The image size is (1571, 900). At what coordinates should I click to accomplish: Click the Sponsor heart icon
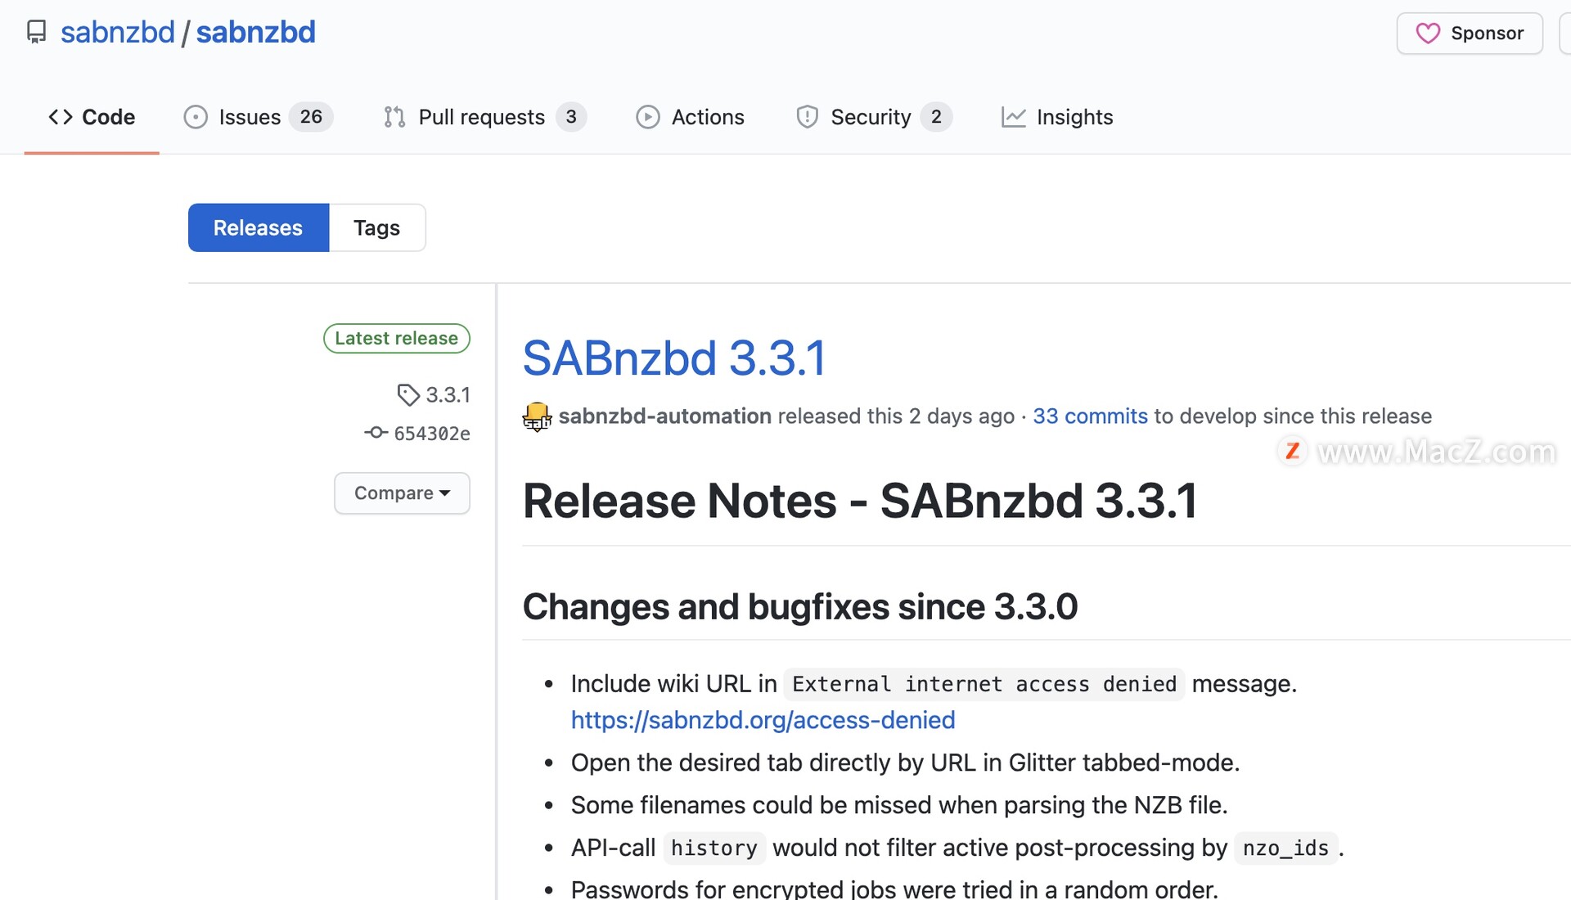1428,34
